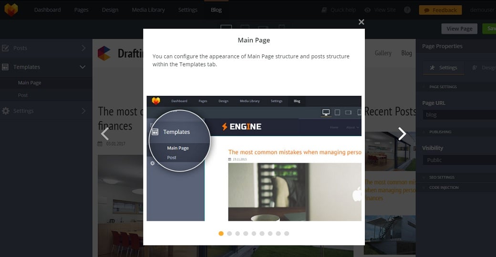Close the Main Page help dialog
This screenshot has width=496, height=257.
pyautogui.click(x=361, y=22)
